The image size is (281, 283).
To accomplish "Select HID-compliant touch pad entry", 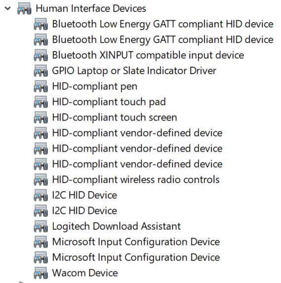I will tap(109, 102).
